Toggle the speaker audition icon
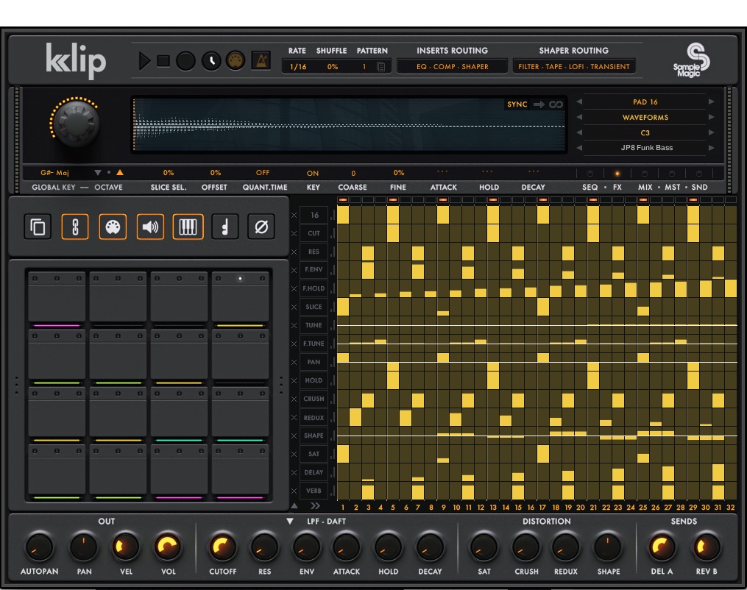The width and height of the screenshot is (747, 590). tap(150, 227)
